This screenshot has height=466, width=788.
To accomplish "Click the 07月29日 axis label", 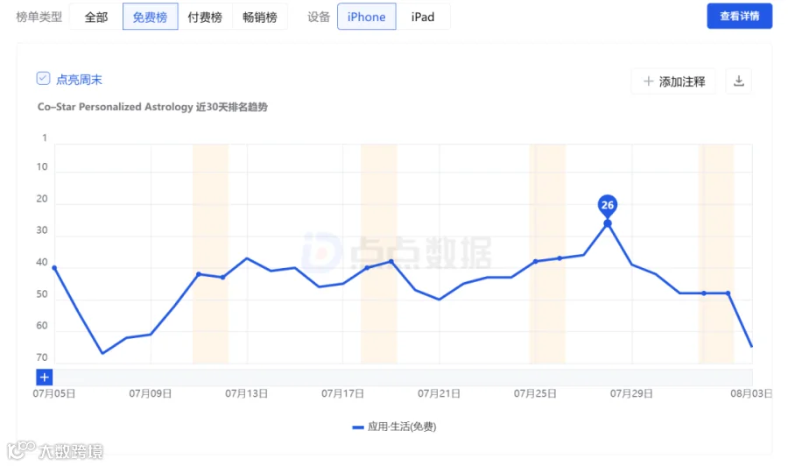I will pyautogui.click(x=631, y=393).
